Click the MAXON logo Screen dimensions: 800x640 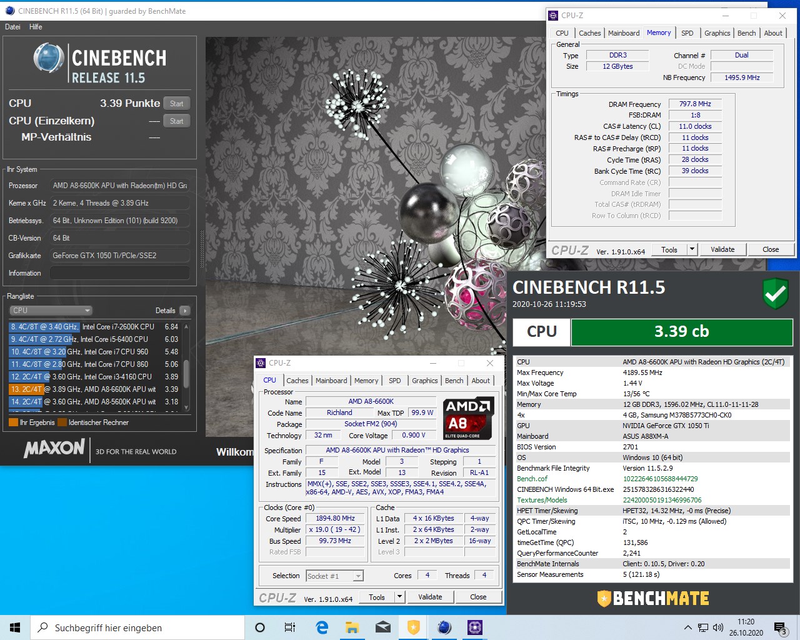click(54, 448)
